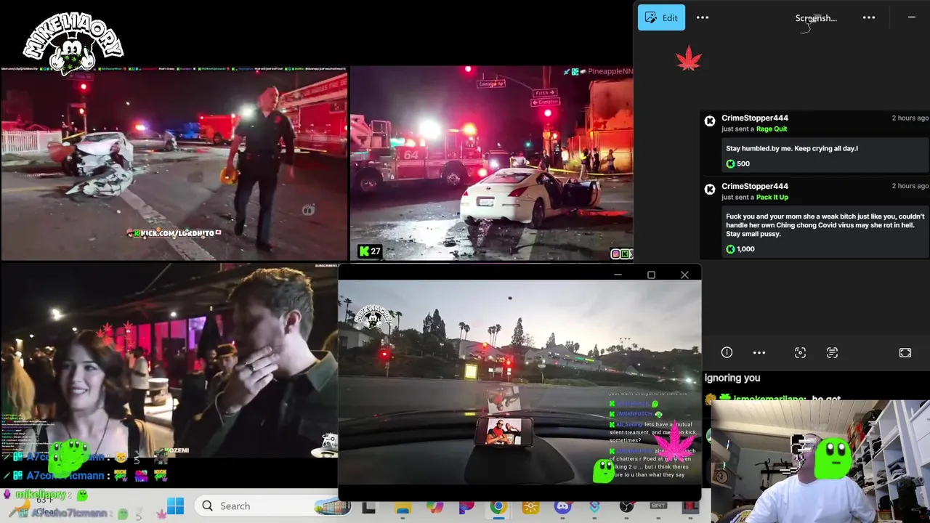This screenshot has width=930, height=523.
Task: Click the truncated "Screensh..." file title
Action: point(816,18)
